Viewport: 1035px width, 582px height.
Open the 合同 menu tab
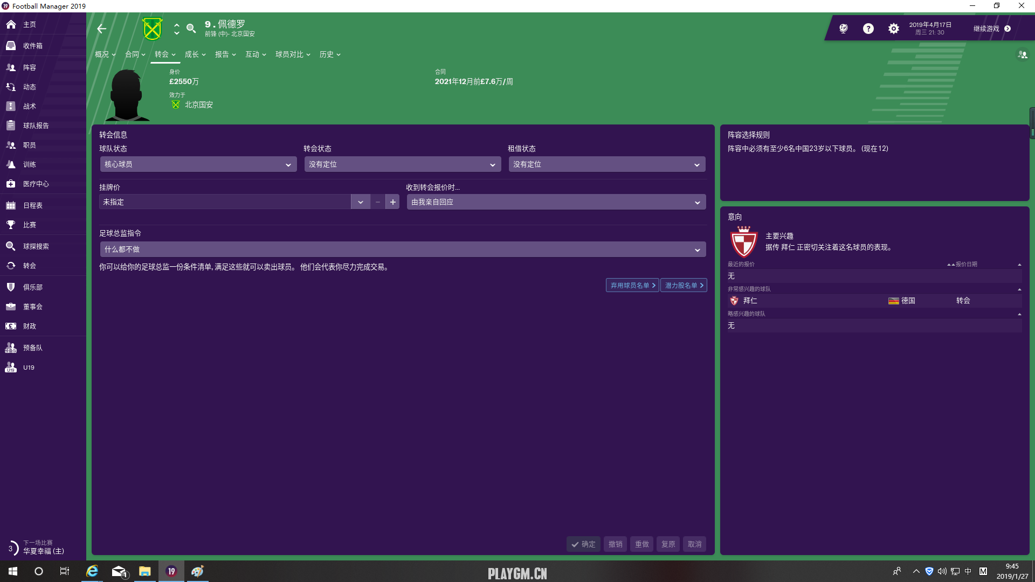click(135, 54)
